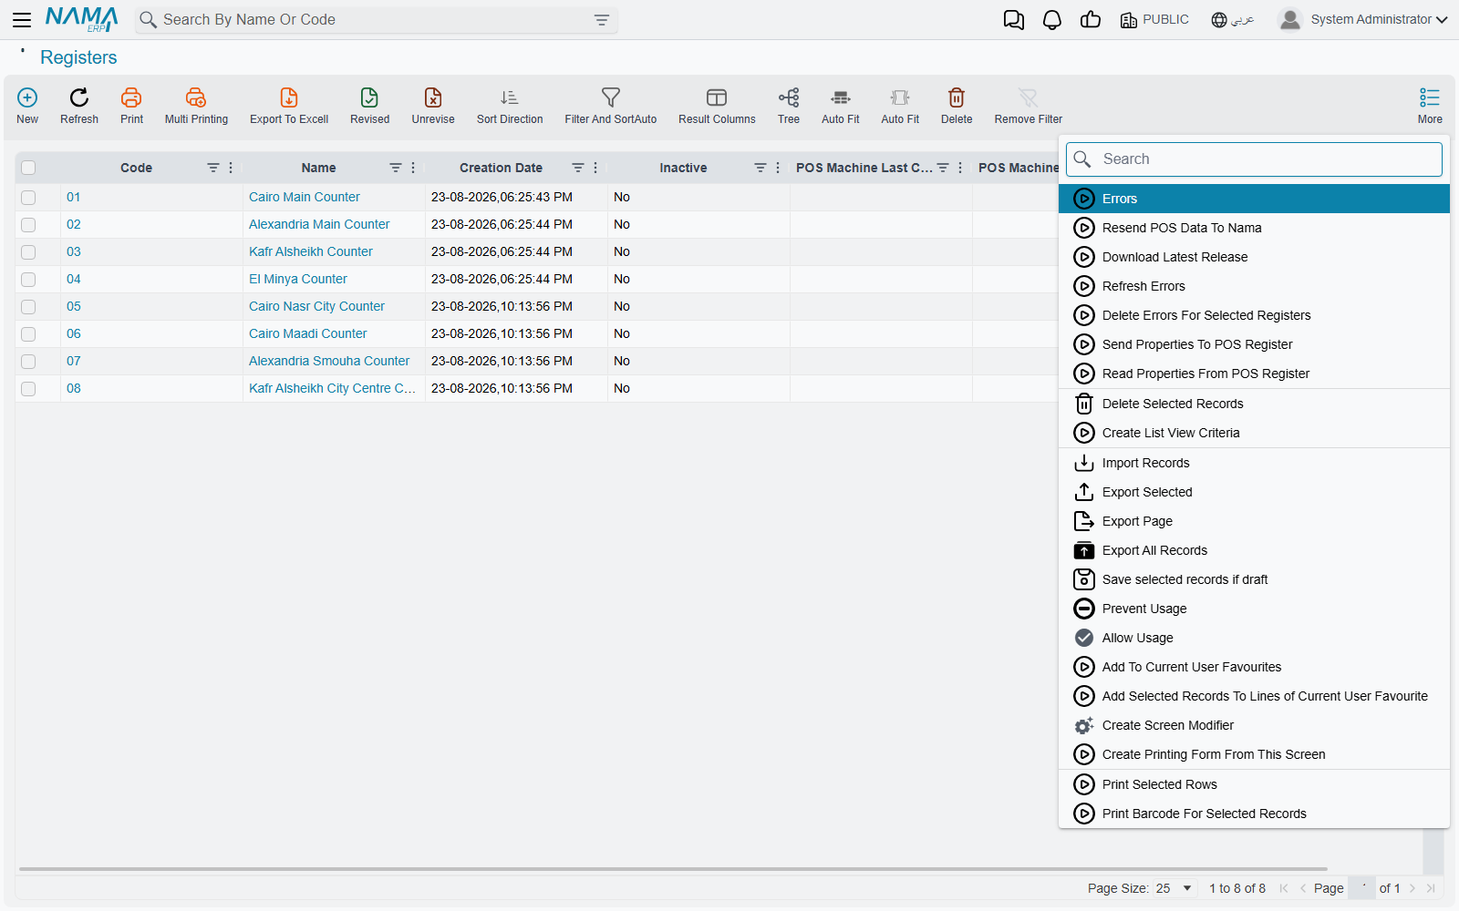Select Errors from the More menu
Viewport: 1459px width, 911px height.
[1254, 199]
